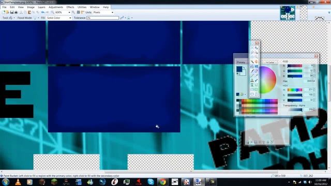Click the Paste clipboard icon
Image resolution: width=331 pixels, height=186 pixels.
point(29,12)
